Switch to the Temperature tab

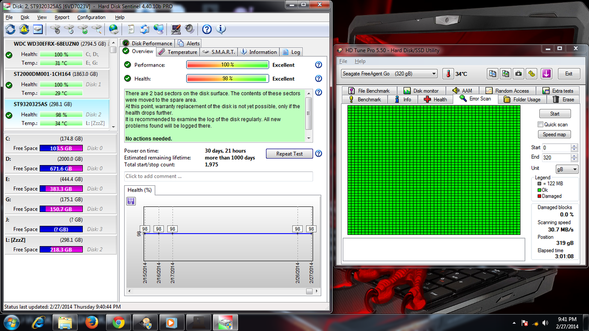[178, 52]
